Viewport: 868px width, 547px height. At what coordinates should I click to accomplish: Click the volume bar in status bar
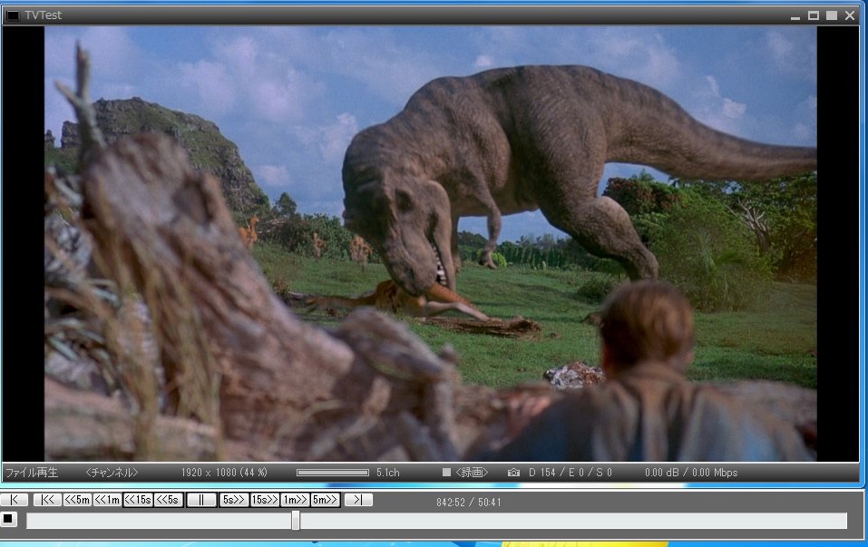pos(333,473)
